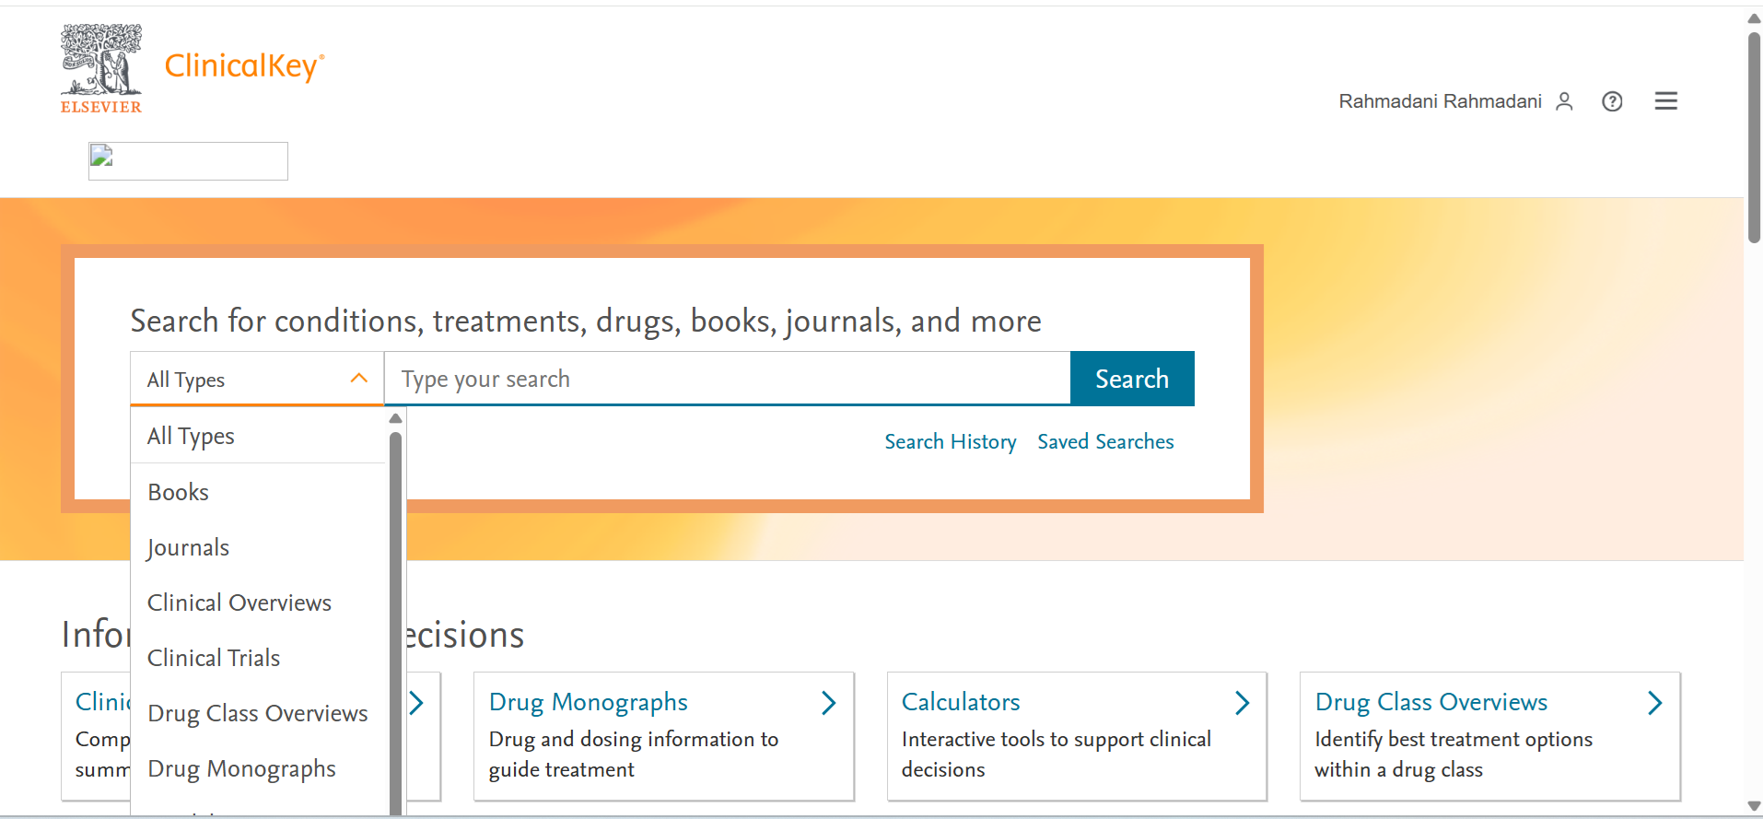This screenshot has width=1763, height=819.
Task: Click the Drug Class Overviews card chevron
Action: (x=1655, y=703)
